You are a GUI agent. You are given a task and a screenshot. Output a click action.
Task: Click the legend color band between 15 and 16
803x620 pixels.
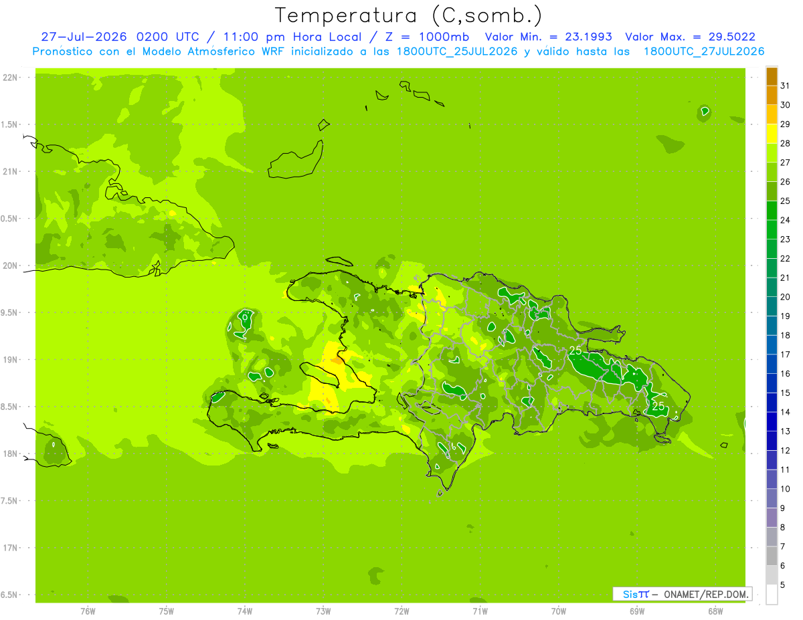pos(772,383)
